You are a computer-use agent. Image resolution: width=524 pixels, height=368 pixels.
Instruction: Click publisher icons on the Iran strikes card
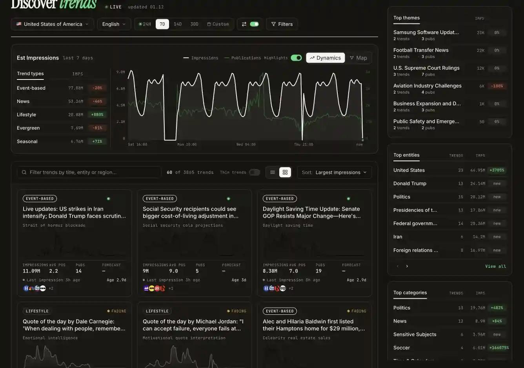coord(35,288)
